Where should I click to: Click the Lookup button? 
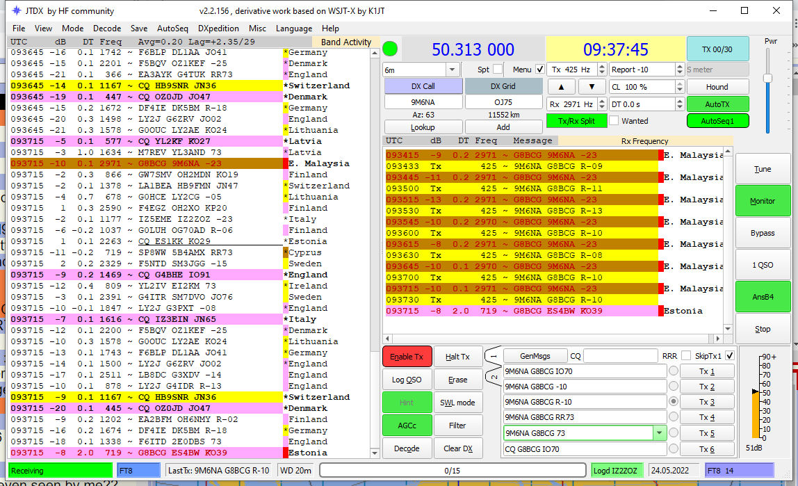[x=423, y=127]
